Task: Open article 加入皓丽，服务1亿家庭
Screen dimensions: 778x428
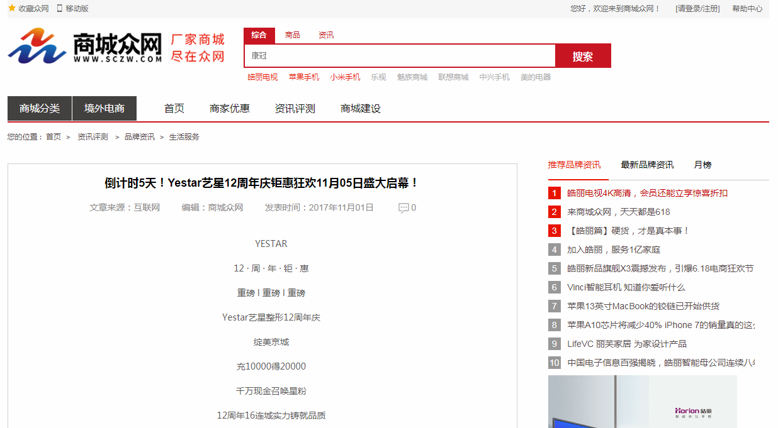Action: [614, 250]
